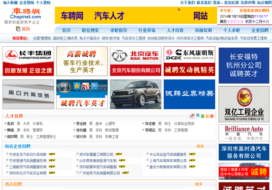Click 高薪诚聘 客车行业 banner
The width and height of the screenshot is (272, 190).
pyautogui.click(x=82, y=61)
